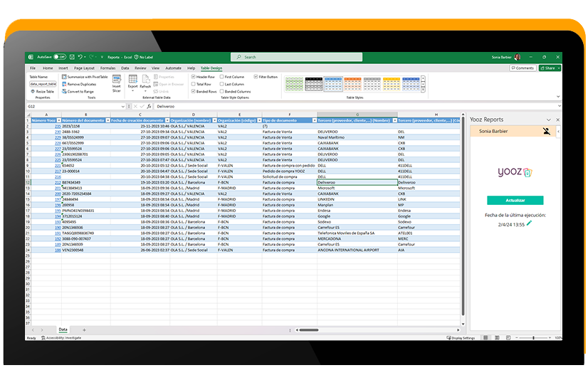Switch to Page Layout view icon
588x385 pixels.
(x=497, y=338)
